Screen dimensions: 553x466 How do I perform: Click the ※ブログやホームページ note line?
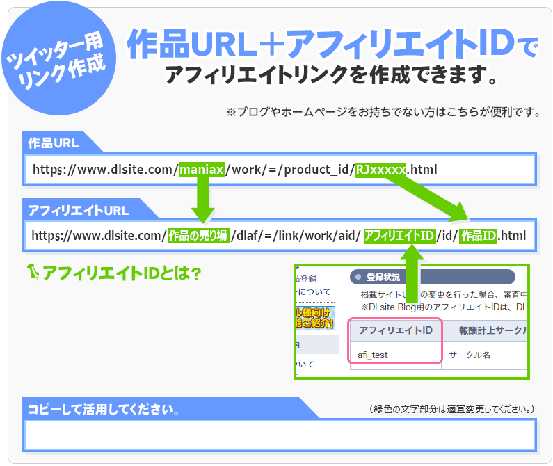(x=385, y=112)
